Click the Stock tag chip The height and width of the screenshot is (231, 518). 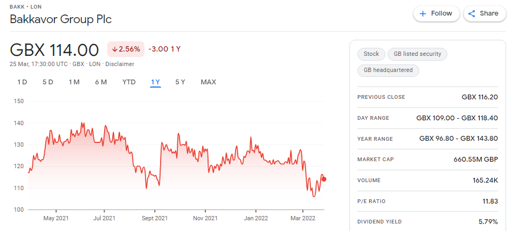click(x=371, y=54)
